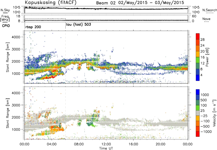Screen dimensions: 217x150
Task: Click the light green 12–16 dB Power bar segment
Action: point(198,60)
